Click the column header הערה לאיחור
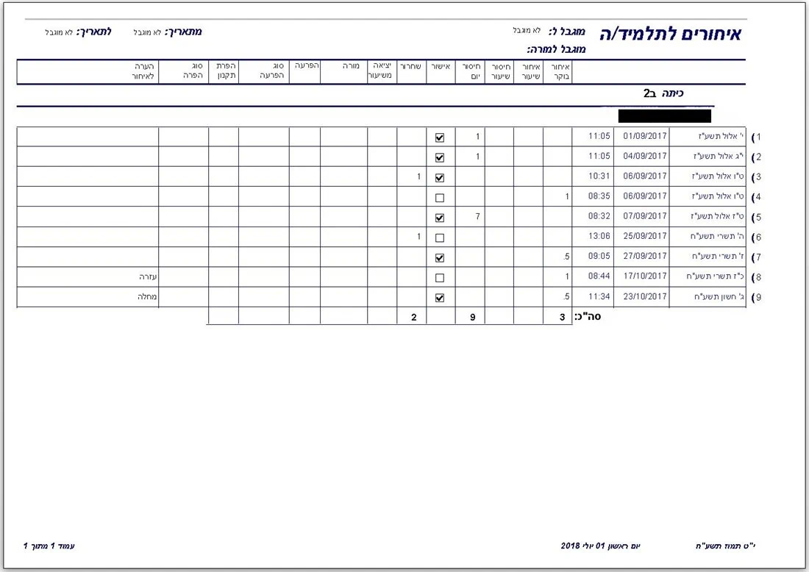Viewport: 809px width, 572px height. click(143, 71)
